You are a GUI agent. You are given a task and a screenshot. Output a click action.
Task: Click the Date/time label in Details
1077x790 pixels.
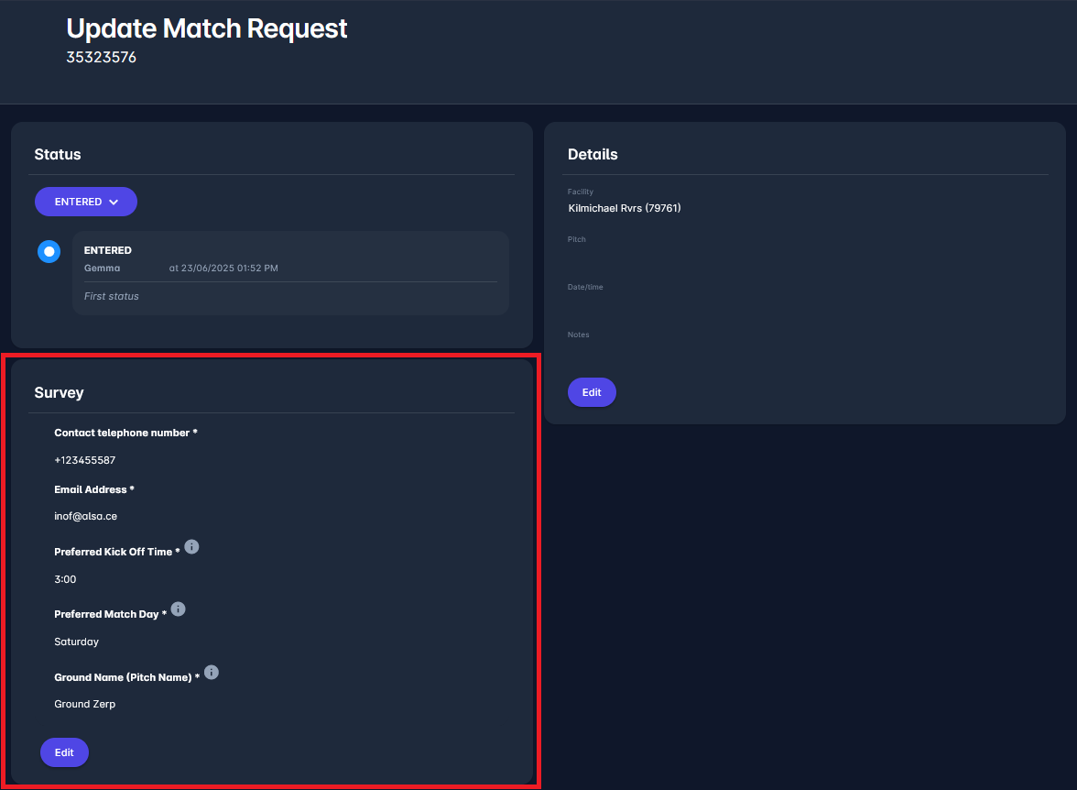click(585, 287)
